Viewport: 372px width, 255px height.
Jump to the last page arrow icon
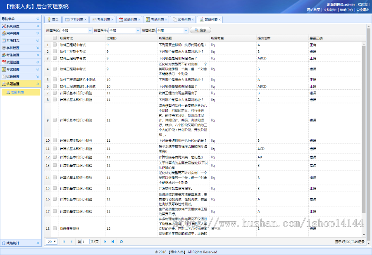[112, 242]
